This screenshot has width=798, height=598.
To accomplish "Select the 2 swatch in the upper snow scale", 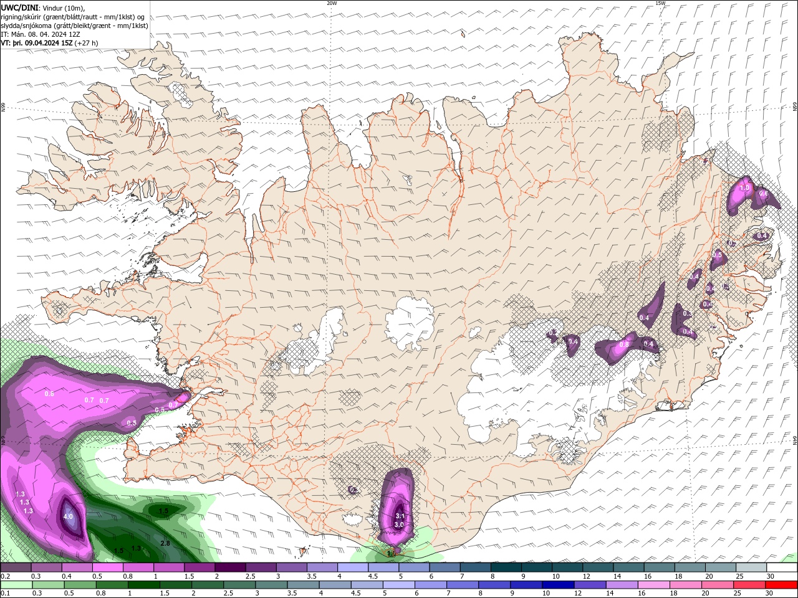I will point(230,568).
